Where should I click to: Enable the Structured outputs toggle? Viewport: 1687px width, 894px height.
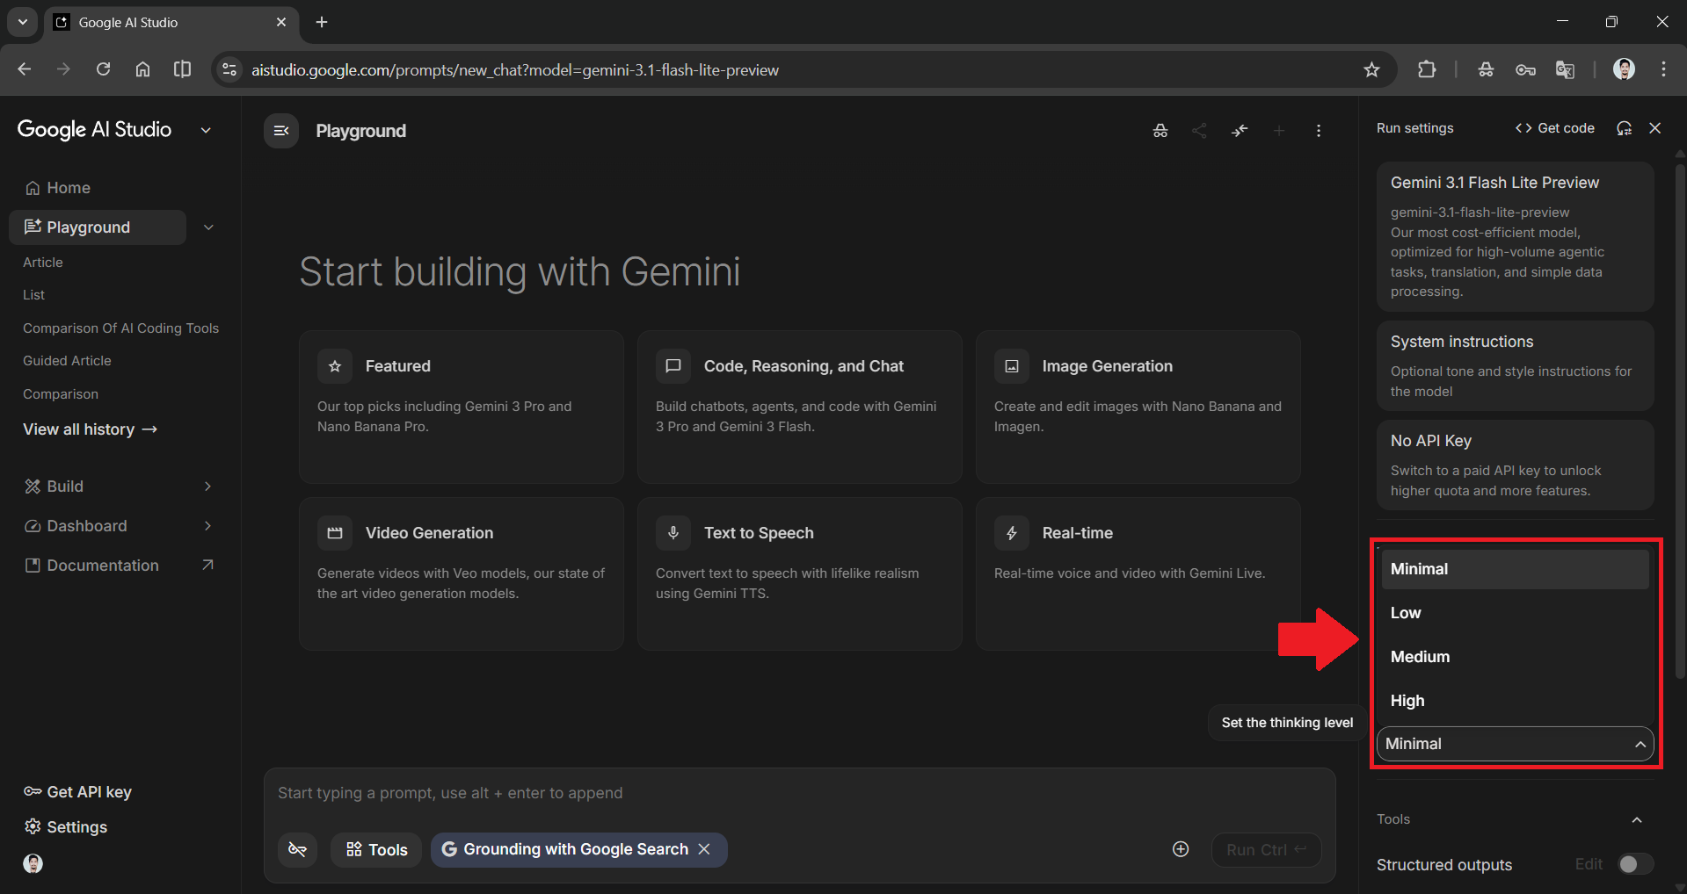pos(1634,864)
